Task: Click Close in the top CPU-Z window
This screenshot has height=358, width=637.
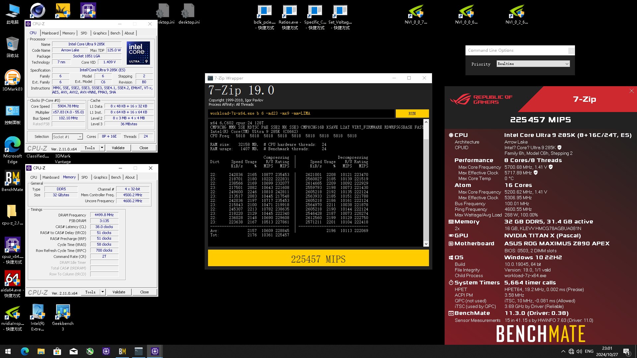Action: [144, 148]
